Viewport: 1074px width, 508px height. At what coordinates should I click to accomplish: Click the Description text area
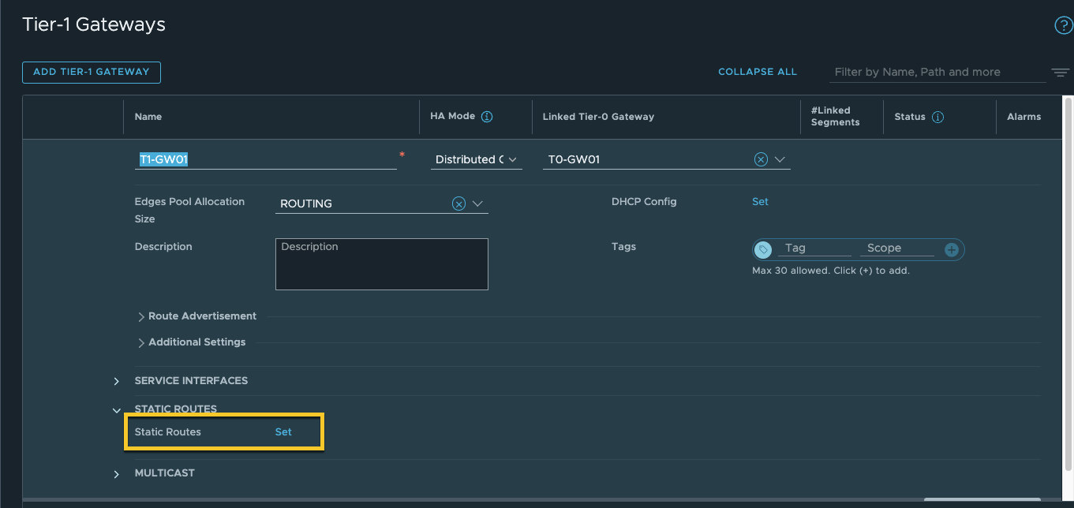click(382, 264)
